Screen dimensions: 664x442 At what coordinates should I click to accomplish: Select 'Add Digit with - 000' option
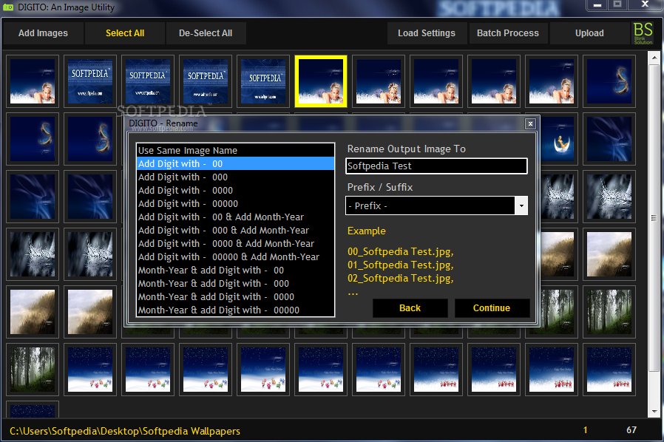pos(235,177)
